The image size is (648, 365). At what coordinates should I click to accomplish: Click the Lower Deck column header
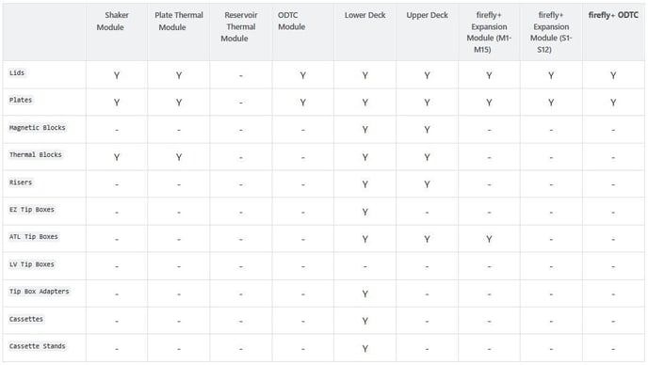tap(364, 15)
